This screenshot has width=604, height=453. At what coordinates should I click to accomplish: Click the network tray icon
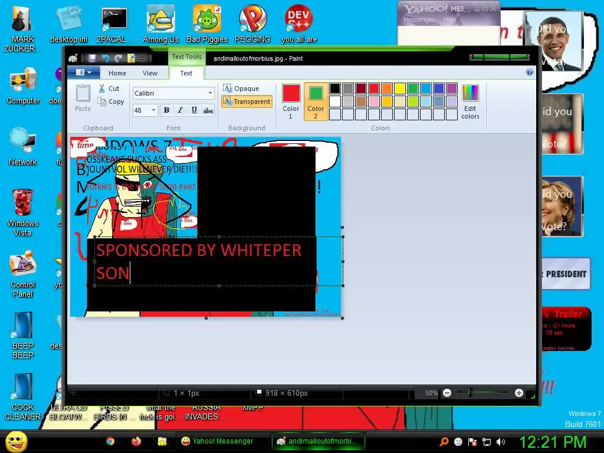pyautogui.click(x=487, y=441)
